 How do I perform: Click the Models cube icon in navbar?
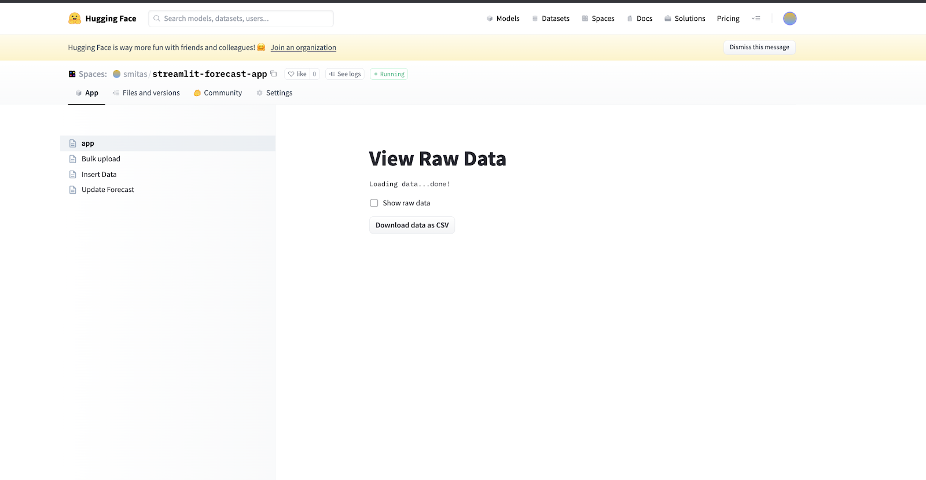(x=490, y=19)
